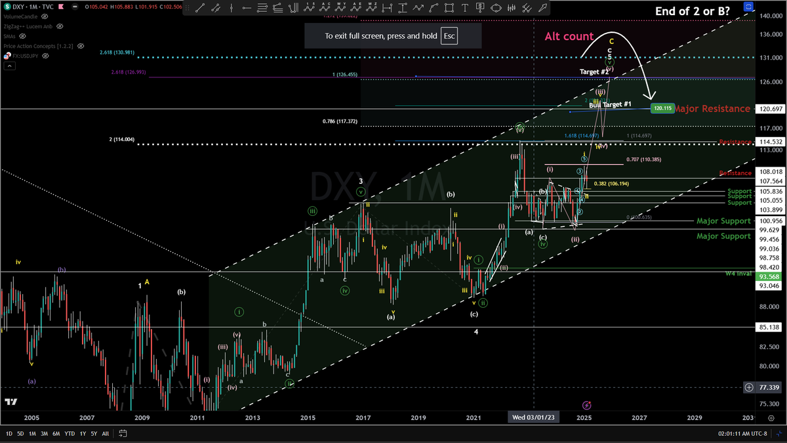Select the Elliott Triple Combo WXYXZ tool
787x443 pixels.
(373, 8)
